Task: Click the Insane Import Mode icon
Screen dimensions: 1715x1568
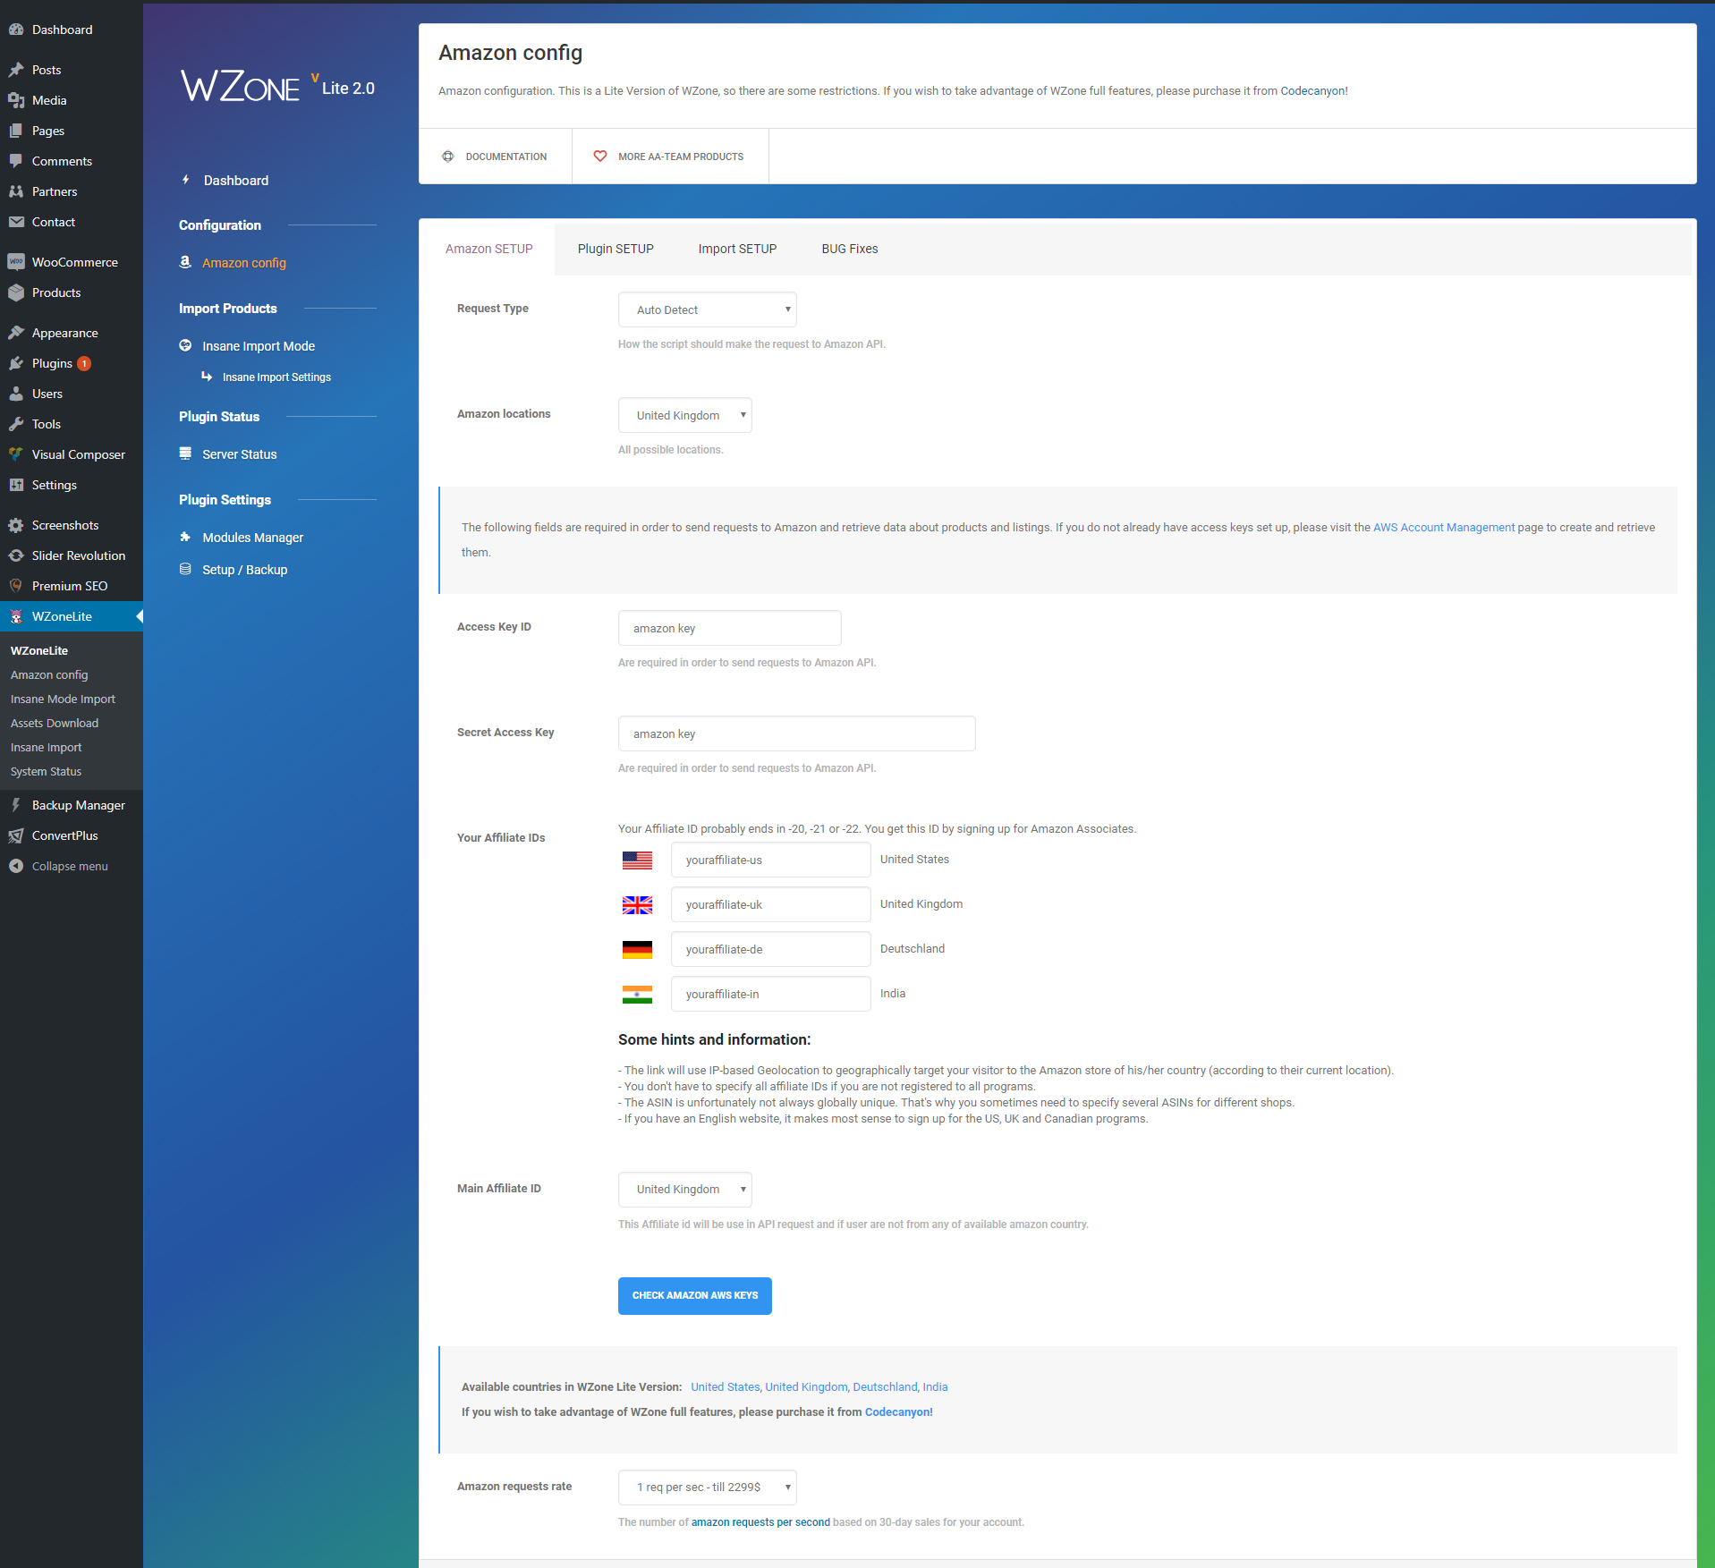Action: pyautogui.click(x=185, y=345)
